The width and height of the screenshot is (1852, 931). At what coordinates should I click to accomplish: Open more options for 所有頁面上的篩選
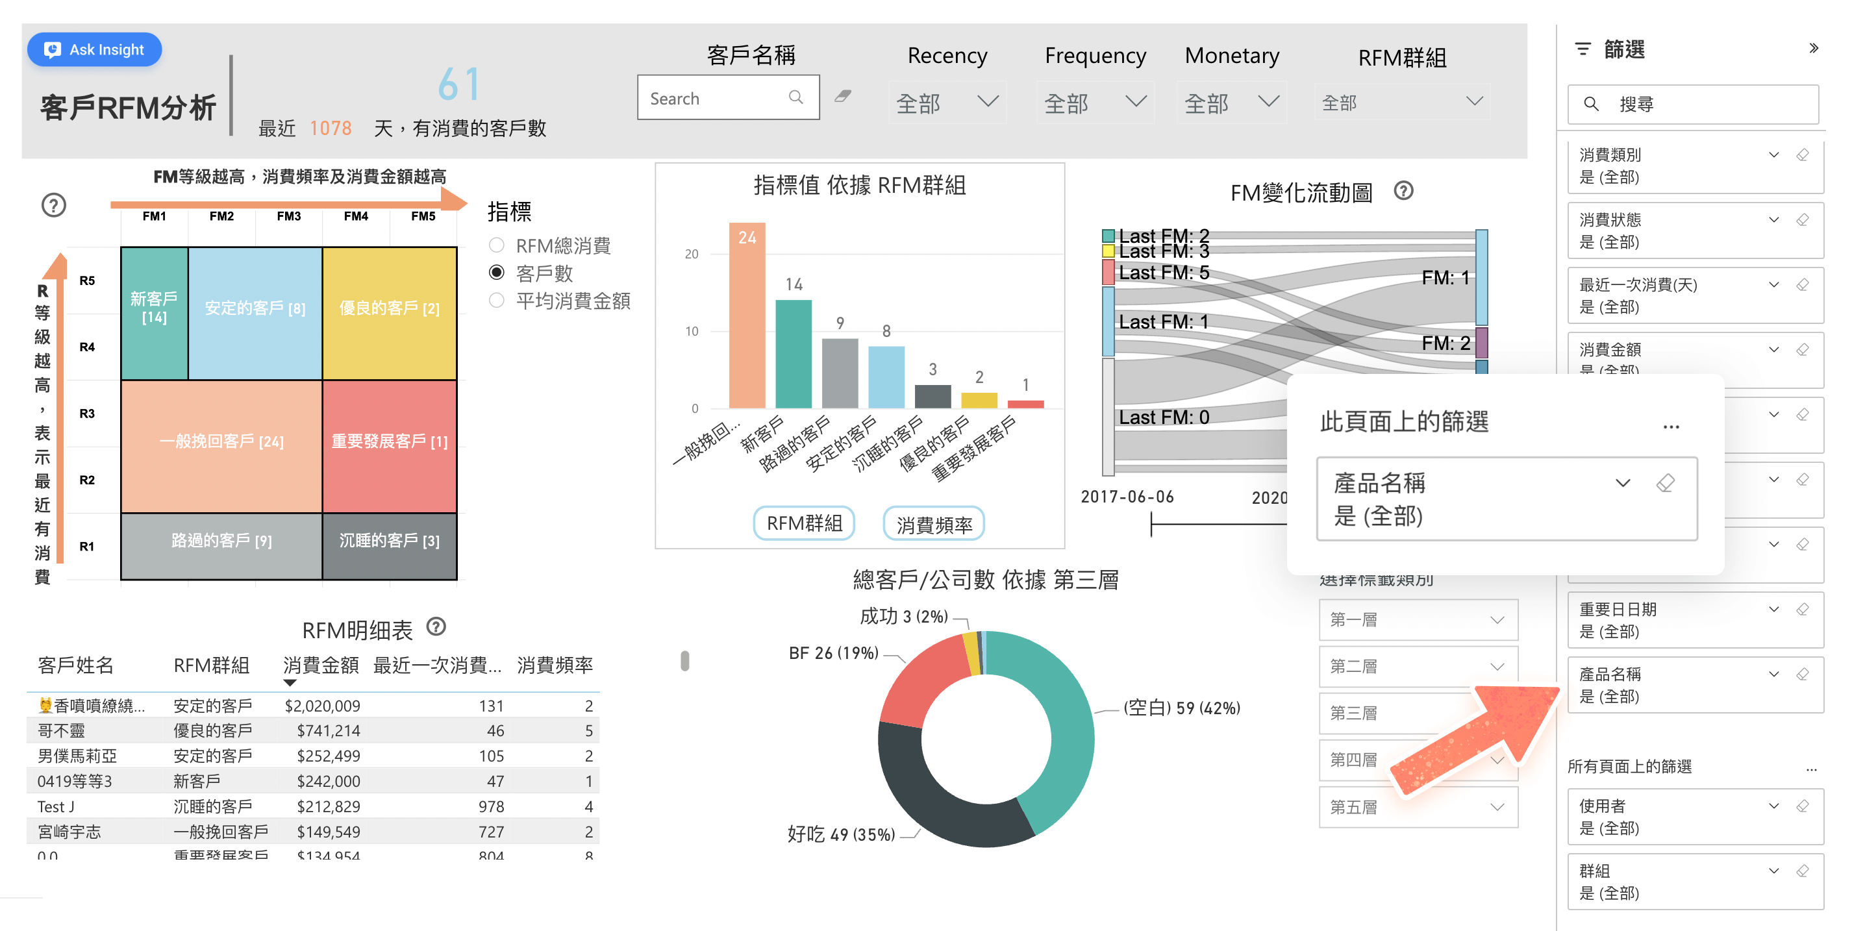coord(1811,769)
